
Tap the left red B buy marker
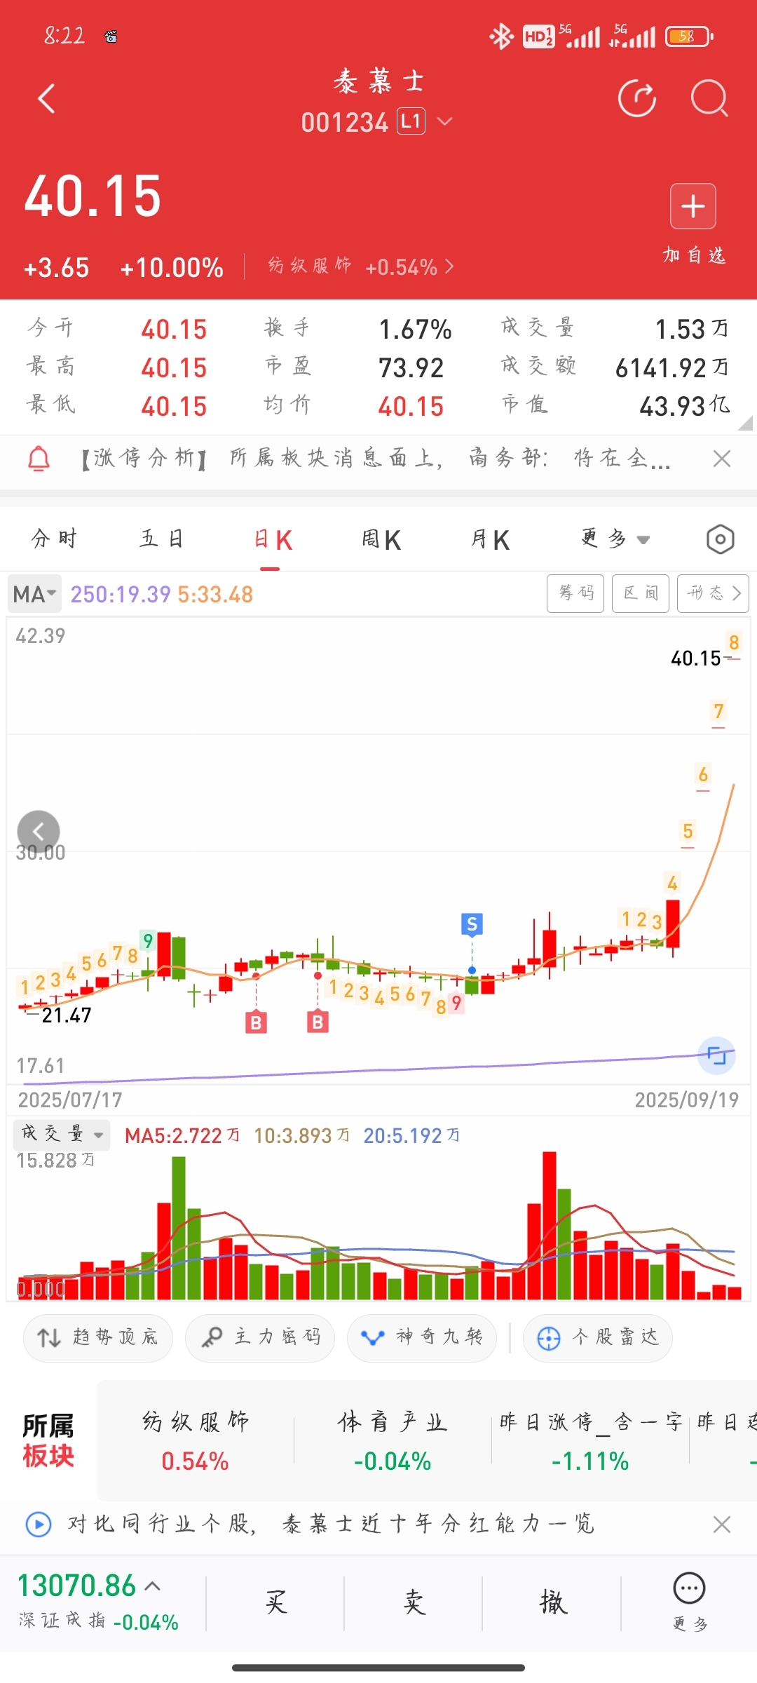click(256, 1023)
